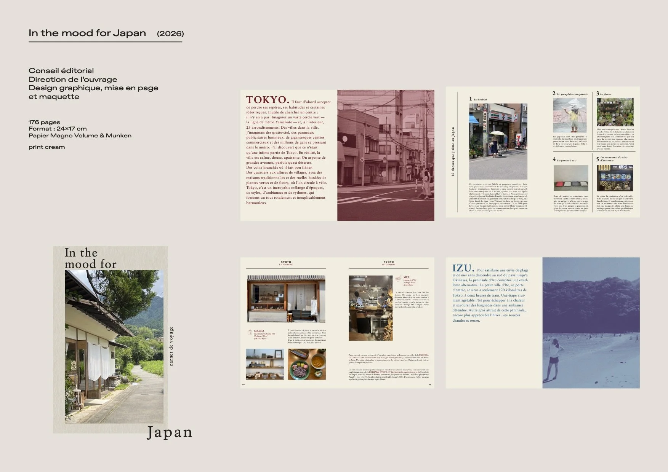Open the book cover photo thumbnail
Screen dimensions: 668x472
(x=114, y=346)
